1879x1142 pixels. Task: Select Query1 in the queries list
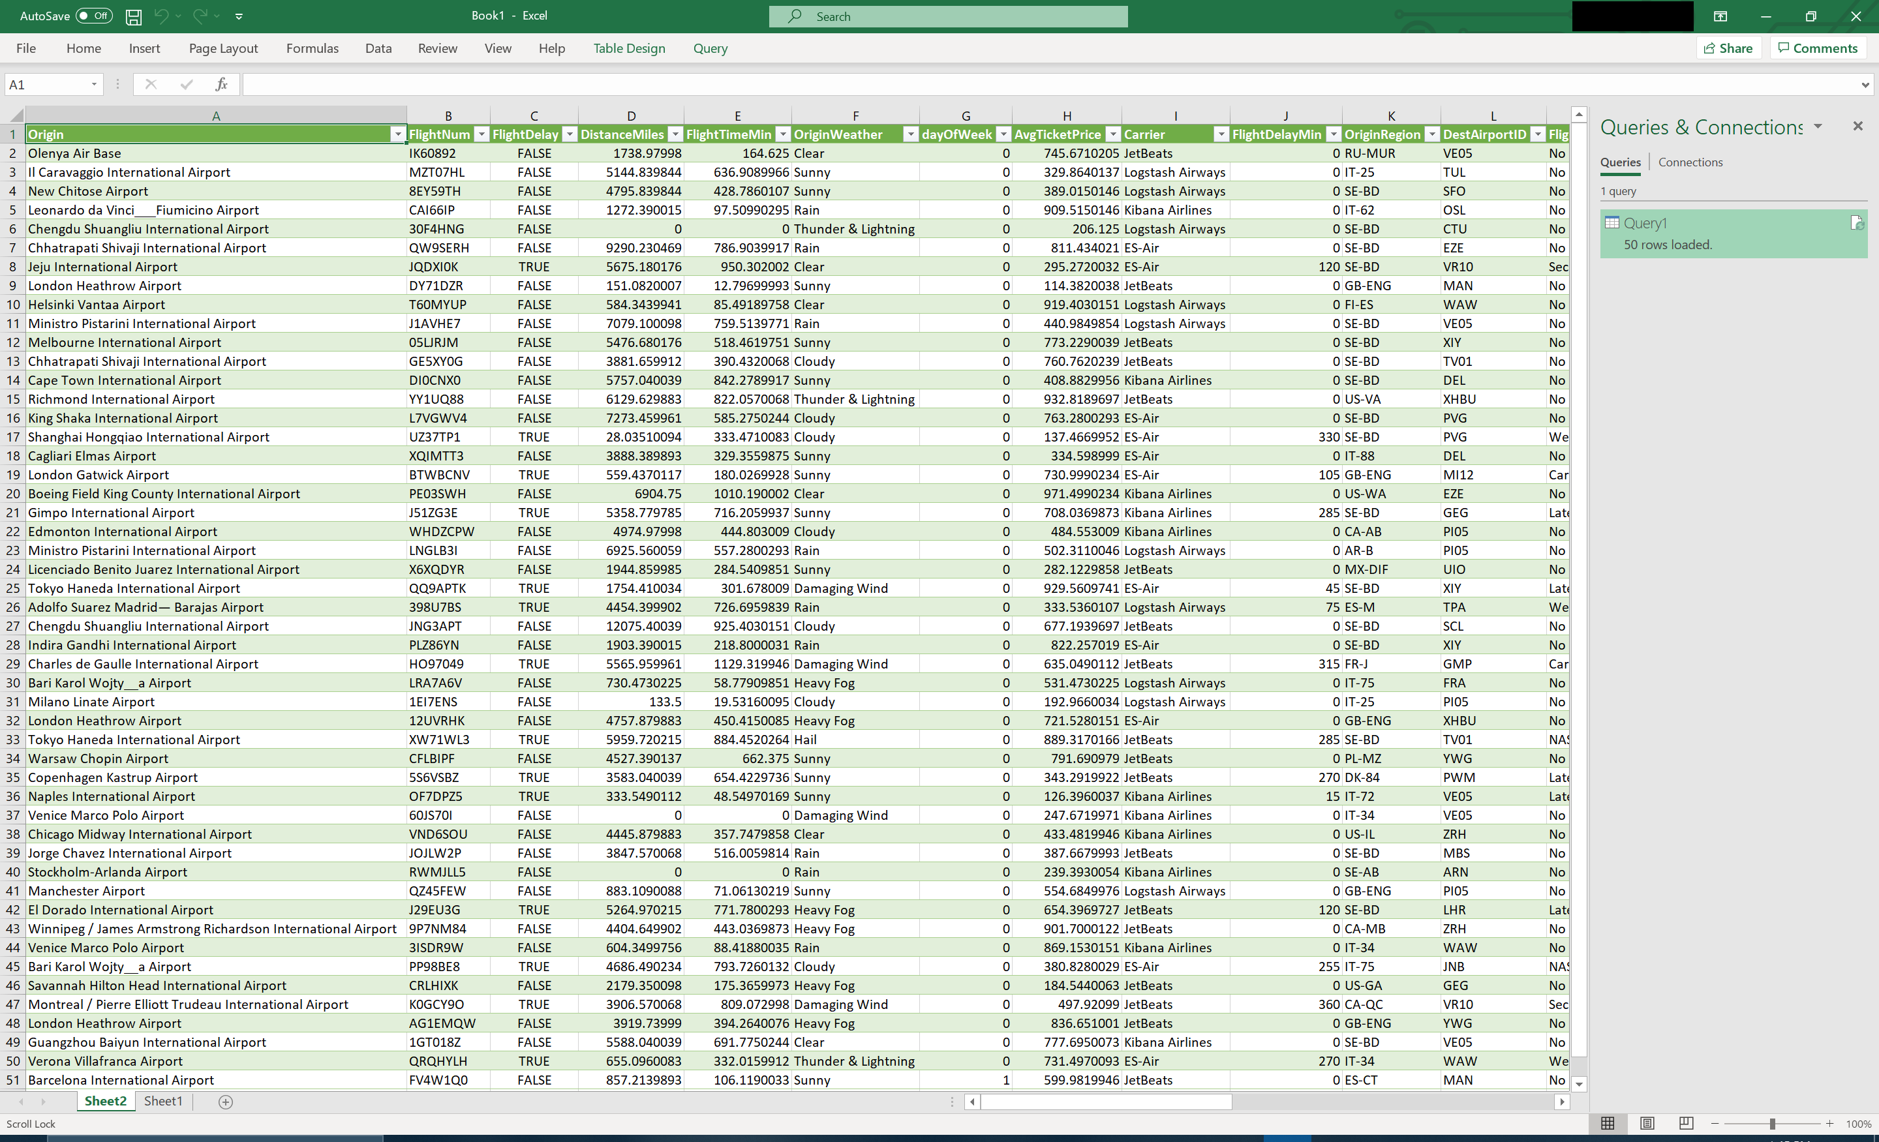[x=1734, y=233]
